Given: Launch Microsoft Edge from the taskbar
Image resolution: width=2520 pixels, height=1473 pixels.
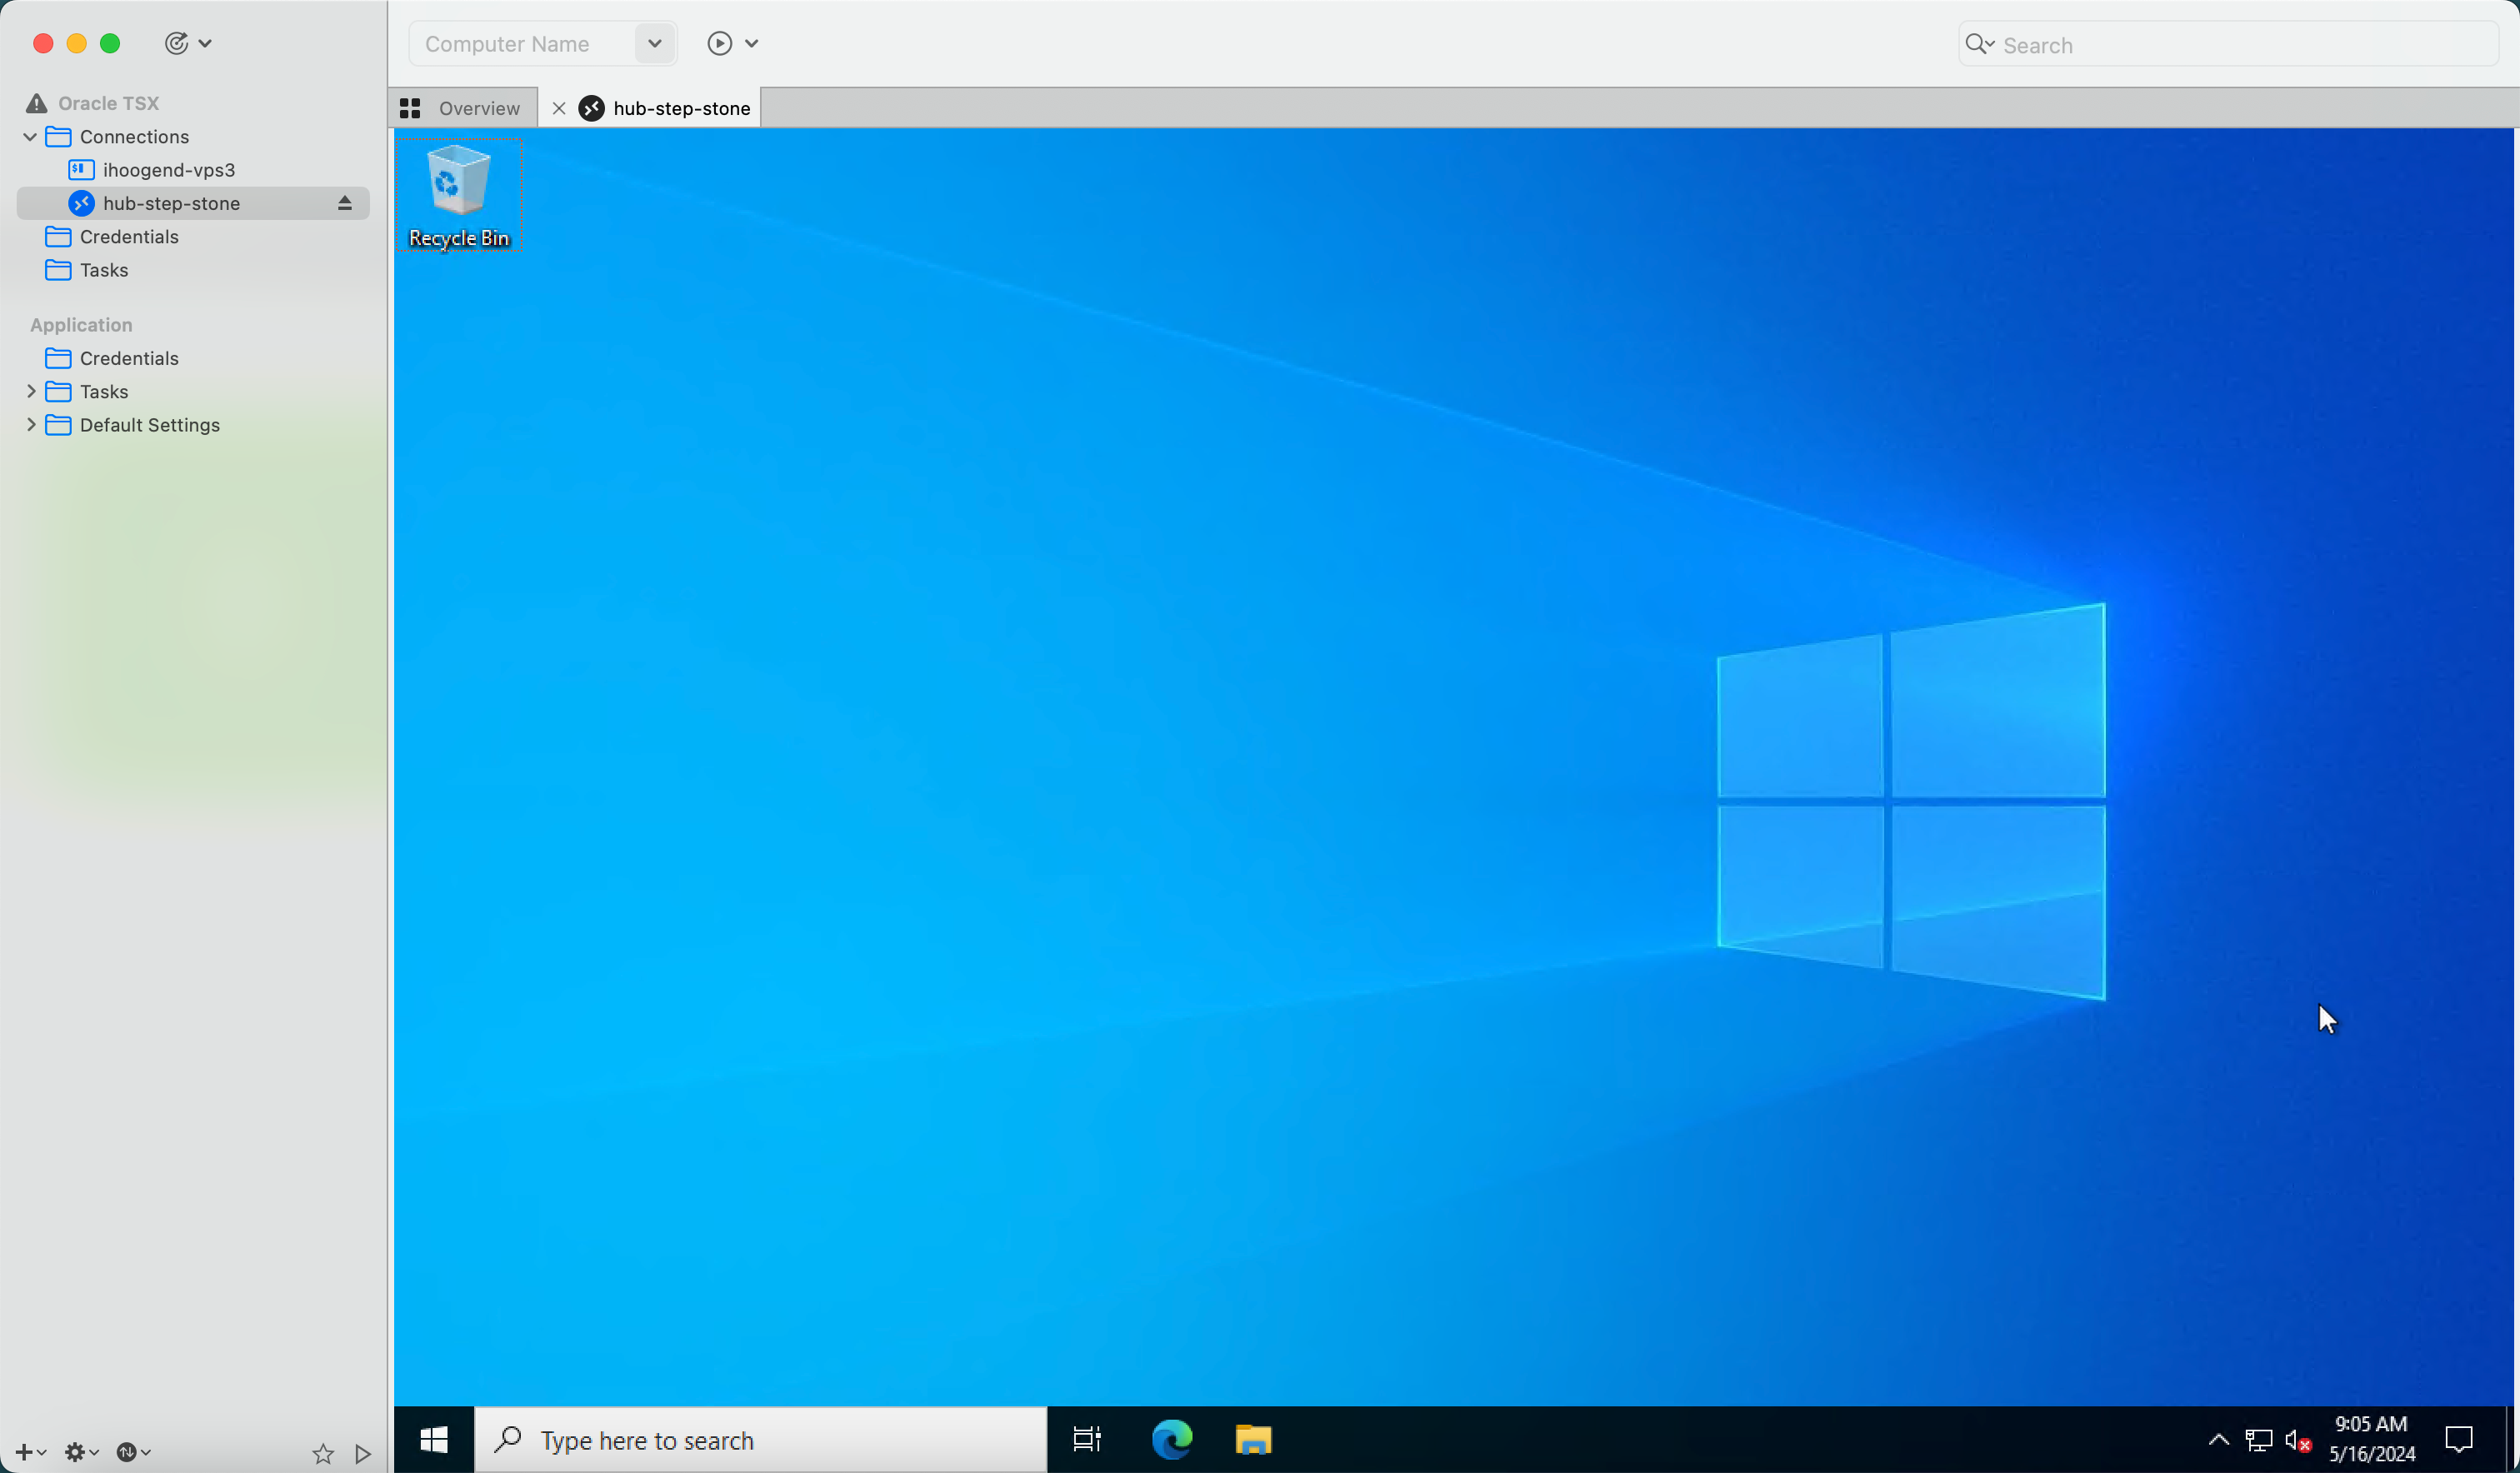Looking at the screenshot, I should (1171, 1439).
